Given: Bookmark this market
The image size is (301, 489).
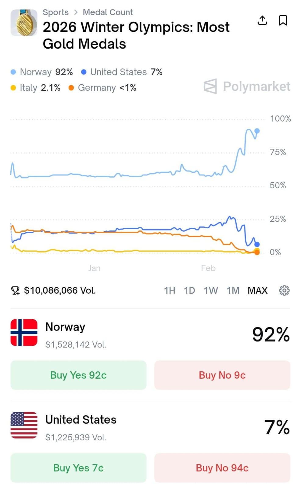Looking at the screenshot, I should click(x=283, y=20).
